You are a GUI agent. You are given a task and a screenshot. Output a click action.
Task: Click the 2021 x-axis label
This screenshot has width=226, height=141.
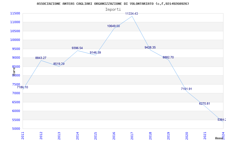205,136
